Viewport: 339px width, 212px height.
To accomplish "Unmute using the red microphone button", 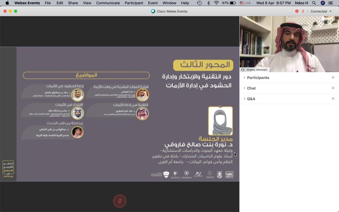I will (120, 201).
